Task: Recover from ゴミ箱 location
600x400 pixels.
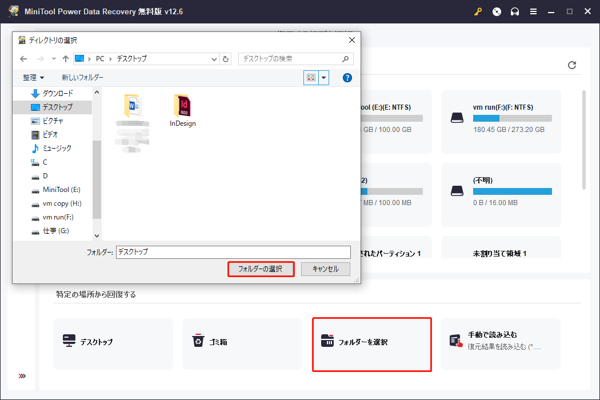Action: pos(242,344)
